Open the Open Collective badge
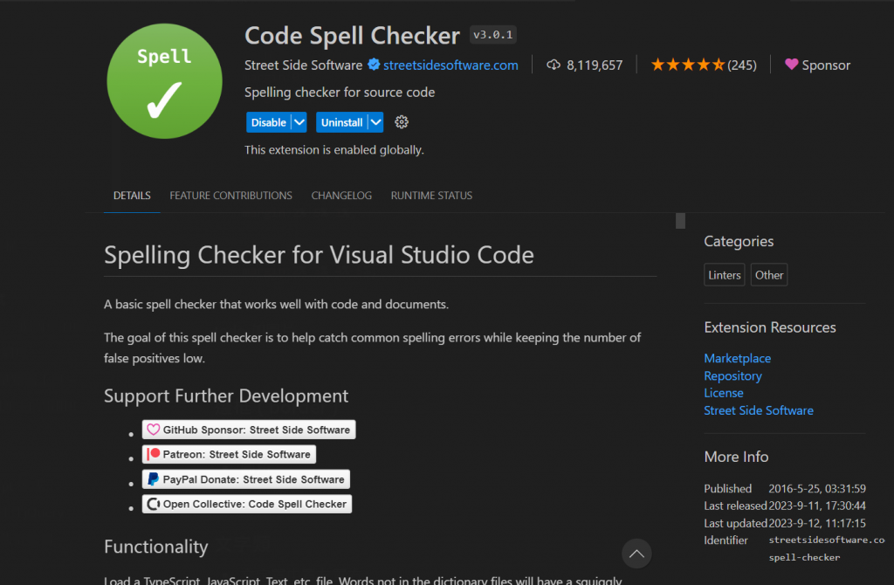This screenshot has height=585, width=894. [x=247, y=504]
